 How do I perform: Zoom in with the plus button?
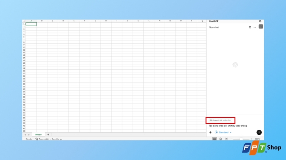coord(251,139)
